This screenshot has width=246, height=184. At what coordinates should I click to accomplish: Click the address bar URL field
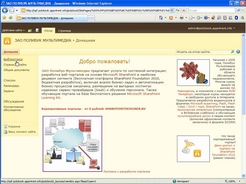tap(98, 10)
